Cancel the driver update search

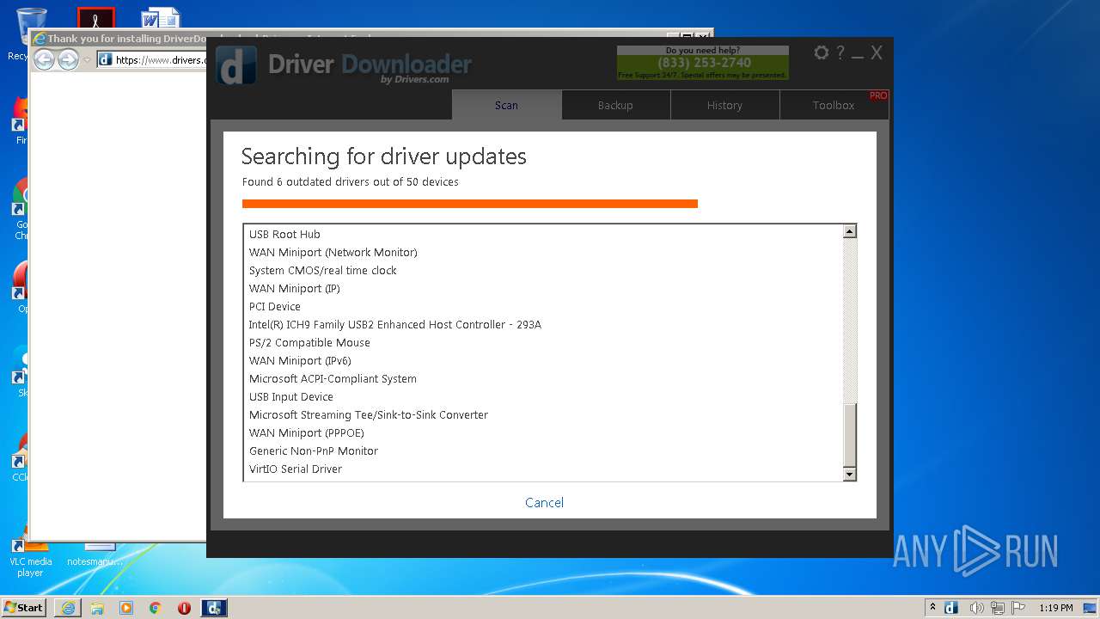[545, 503]
